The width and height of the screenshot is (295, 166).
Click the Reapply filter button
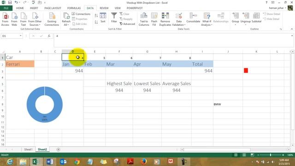point(126,19)
